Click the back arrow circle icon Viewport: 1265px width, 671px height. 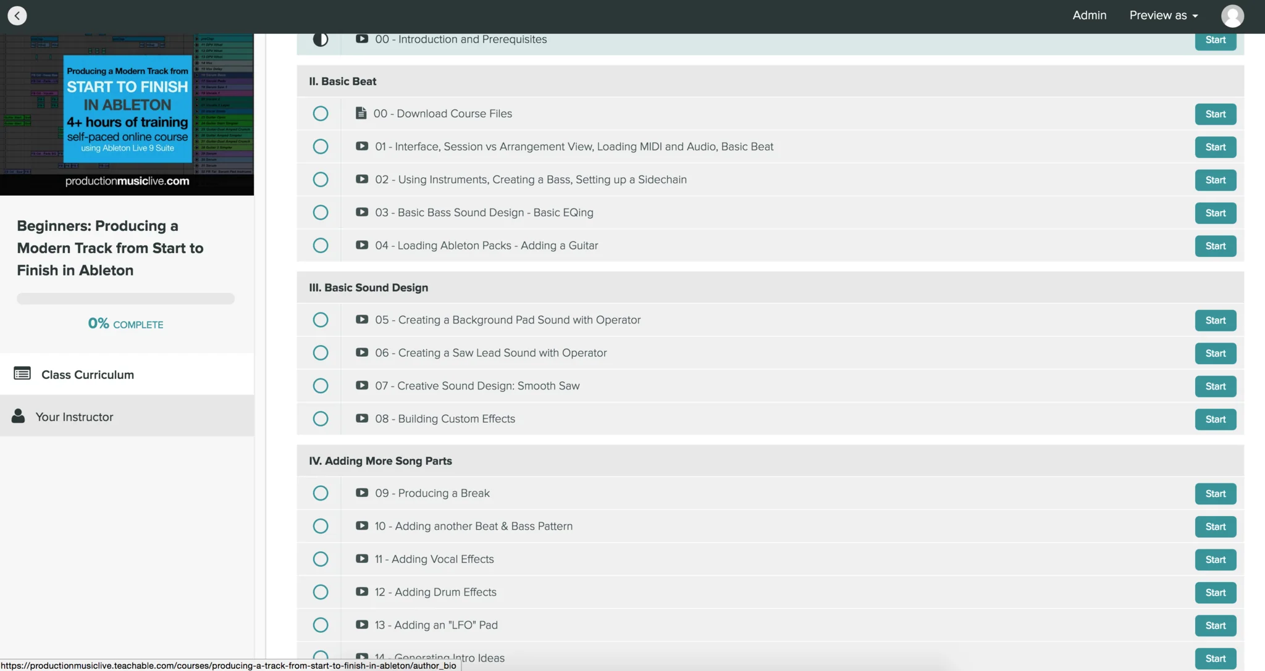[17, 15]
